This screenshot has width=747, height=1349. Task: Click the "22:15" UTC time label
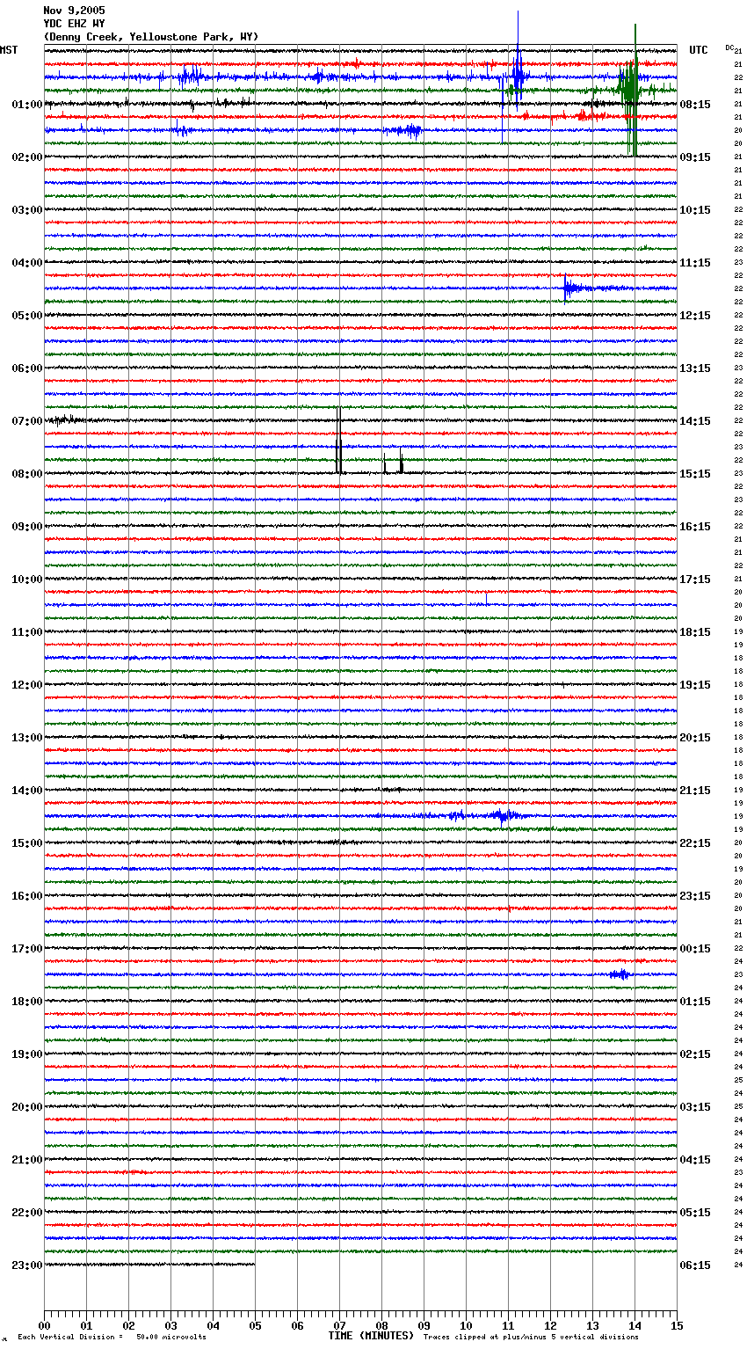(695, 843)
